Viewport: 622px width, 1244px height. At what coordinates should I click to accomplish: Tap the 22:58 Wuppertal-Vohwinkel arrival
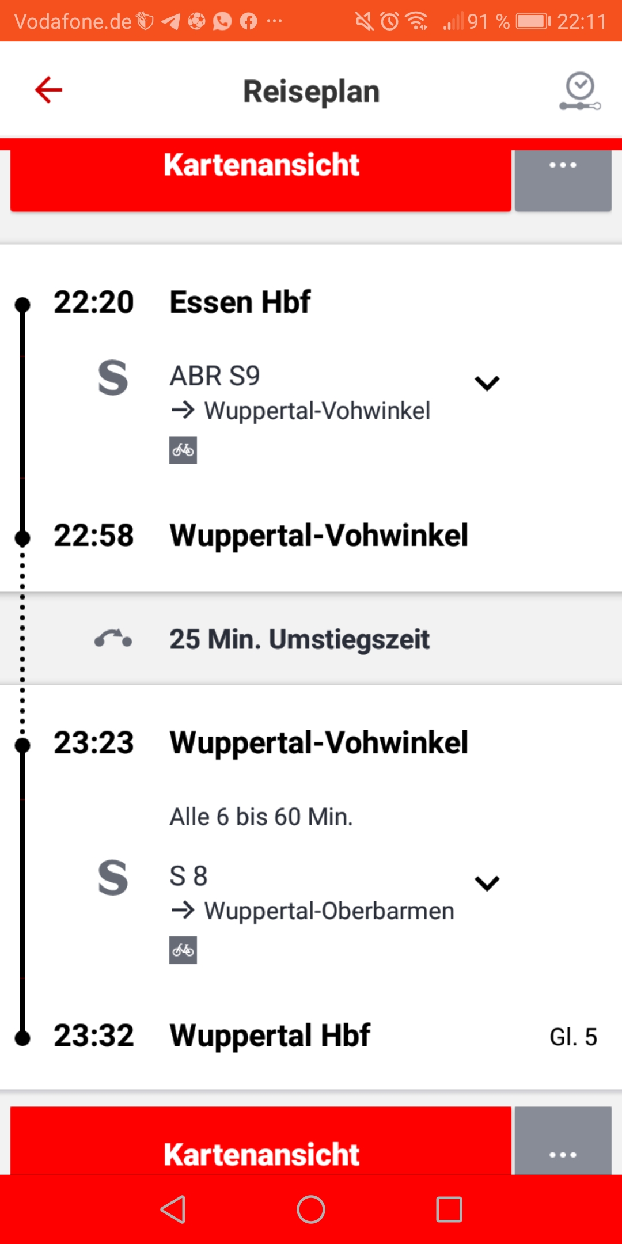pos(318,535)
